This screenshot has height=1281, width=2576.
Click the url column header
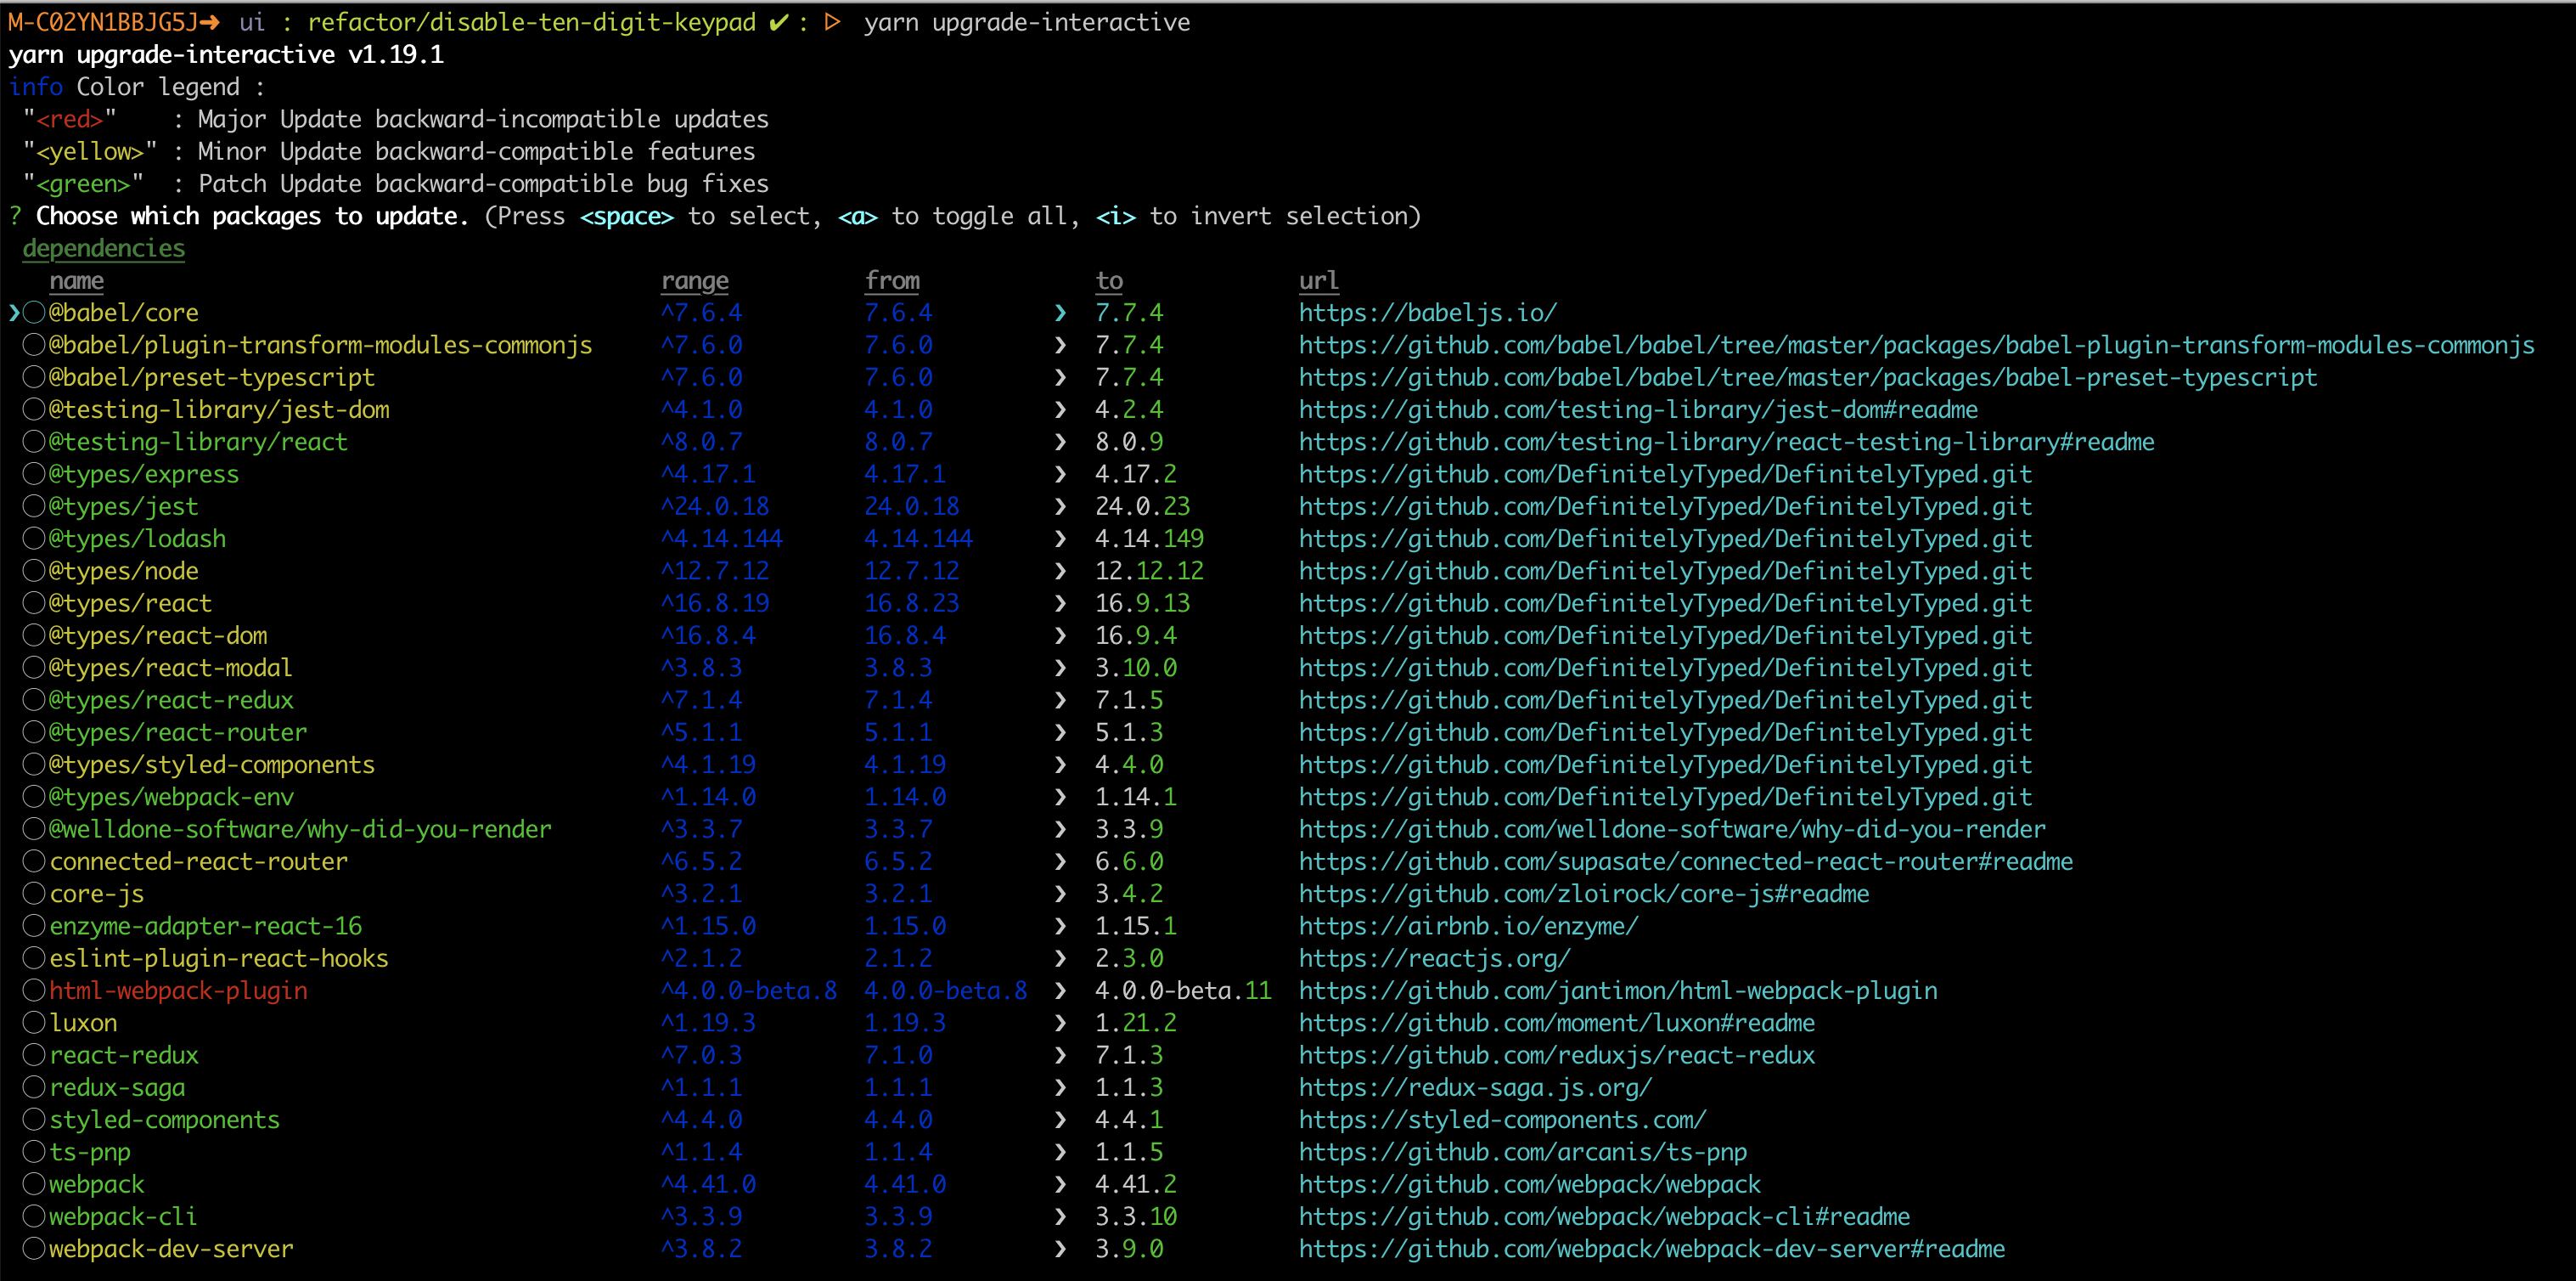point(1318,281)
